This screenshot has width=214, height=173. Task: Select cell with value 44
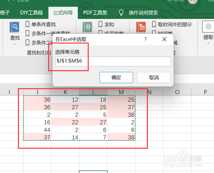click(37, 129)
